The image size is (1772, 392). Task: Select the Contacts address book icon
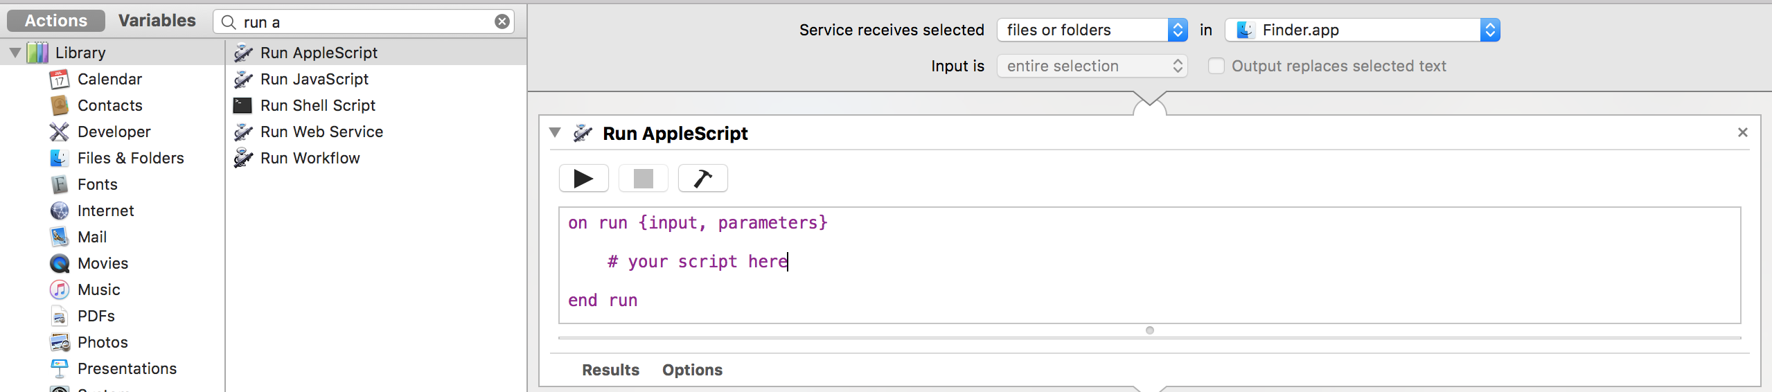(x=60, y=105)
